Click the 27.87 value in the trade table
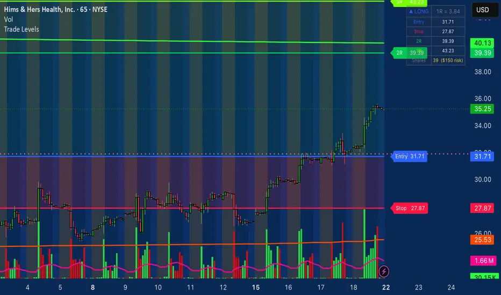 [x=448, y=32]
